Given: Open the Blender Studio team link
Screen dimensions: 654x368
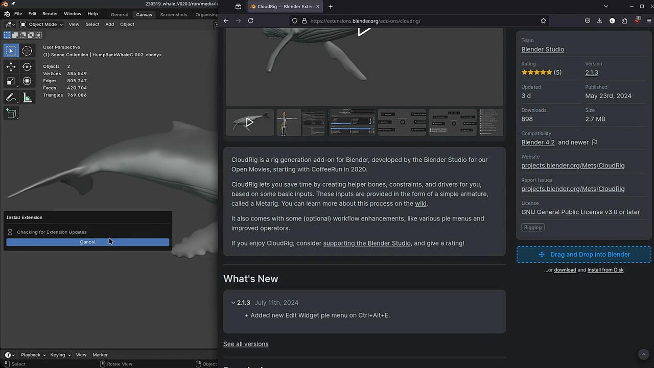Looking at the screenshot, I should [543, 50].
